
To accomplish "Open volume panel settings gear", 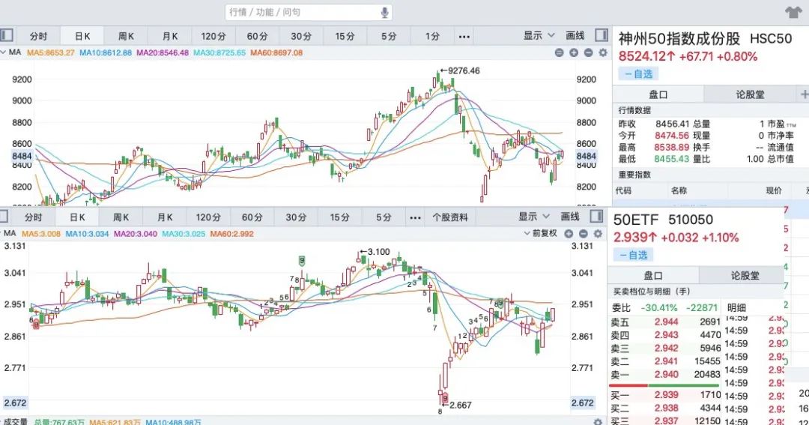I will pyautogui.click(x=598, y=422).
